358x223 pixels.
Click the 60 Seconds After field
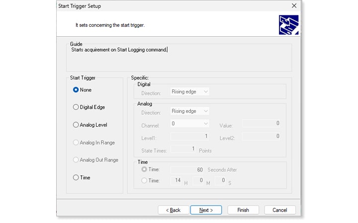[187, 170]
